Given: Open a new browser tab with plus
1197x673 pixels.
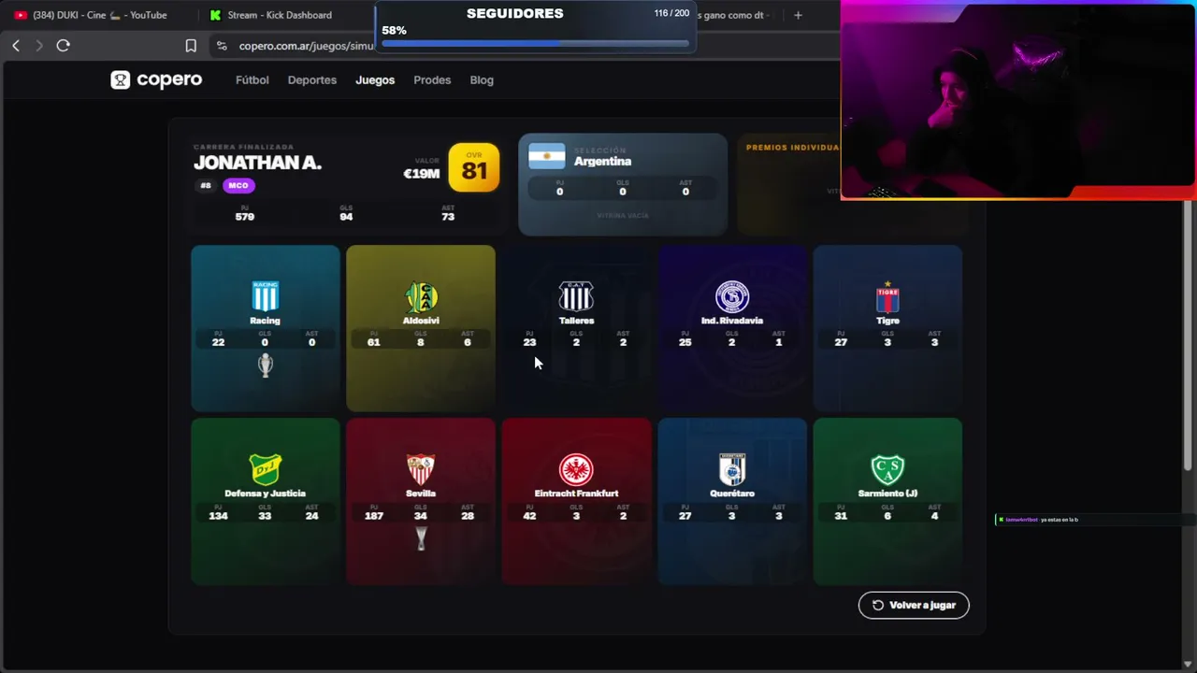Looking at the screenshot, I should click(x=798, y=15).
